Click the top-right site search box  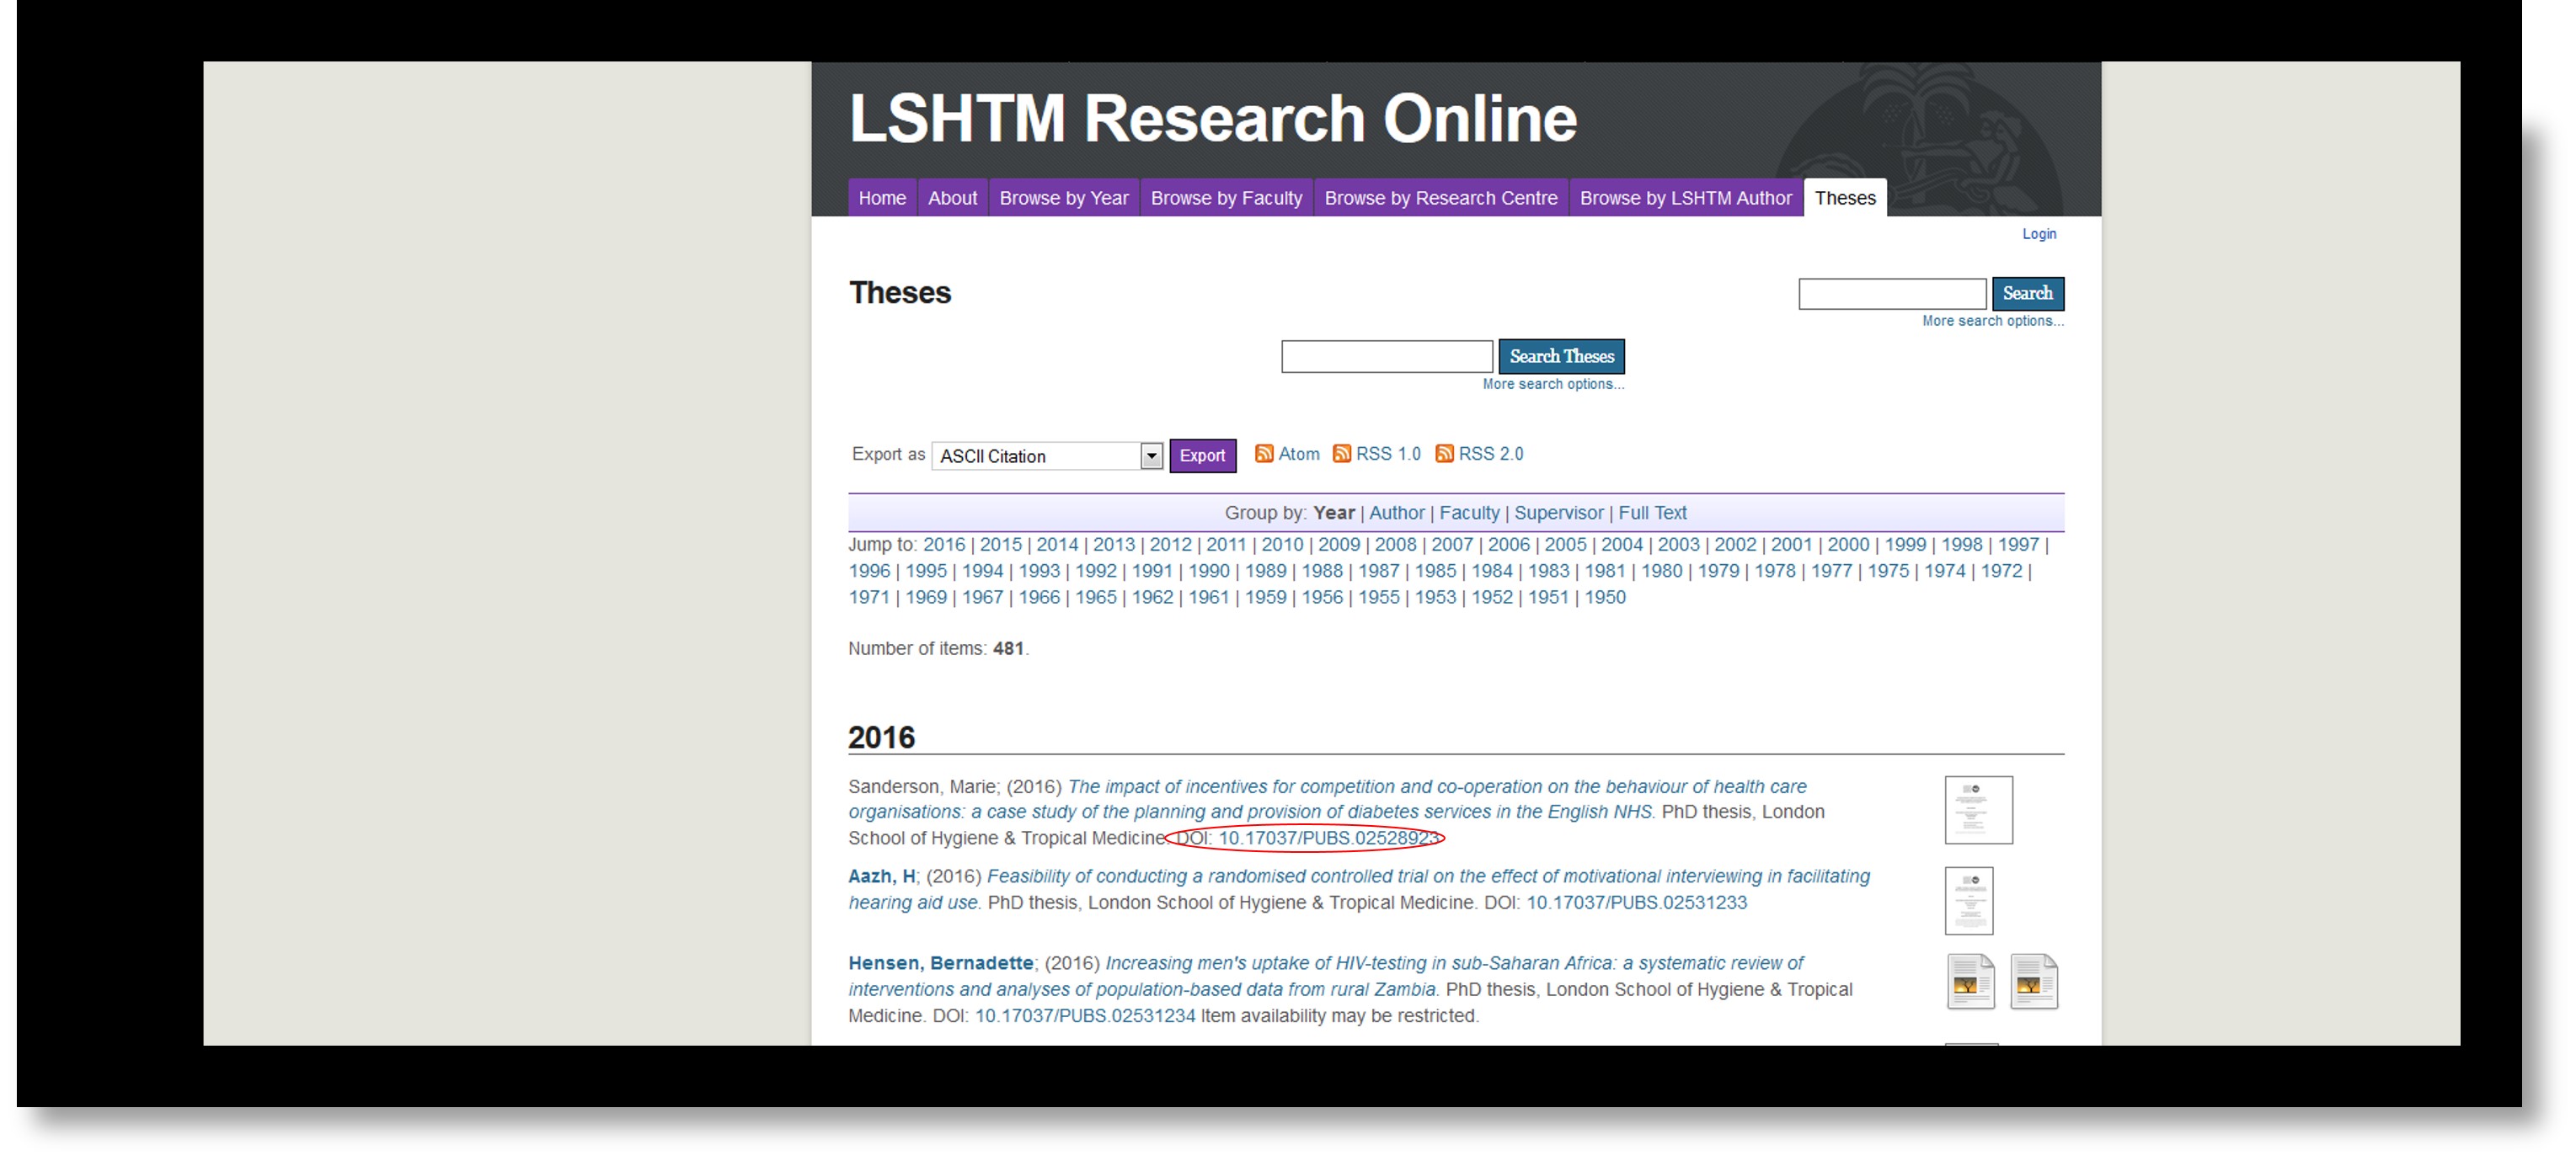pos(1891,294)
